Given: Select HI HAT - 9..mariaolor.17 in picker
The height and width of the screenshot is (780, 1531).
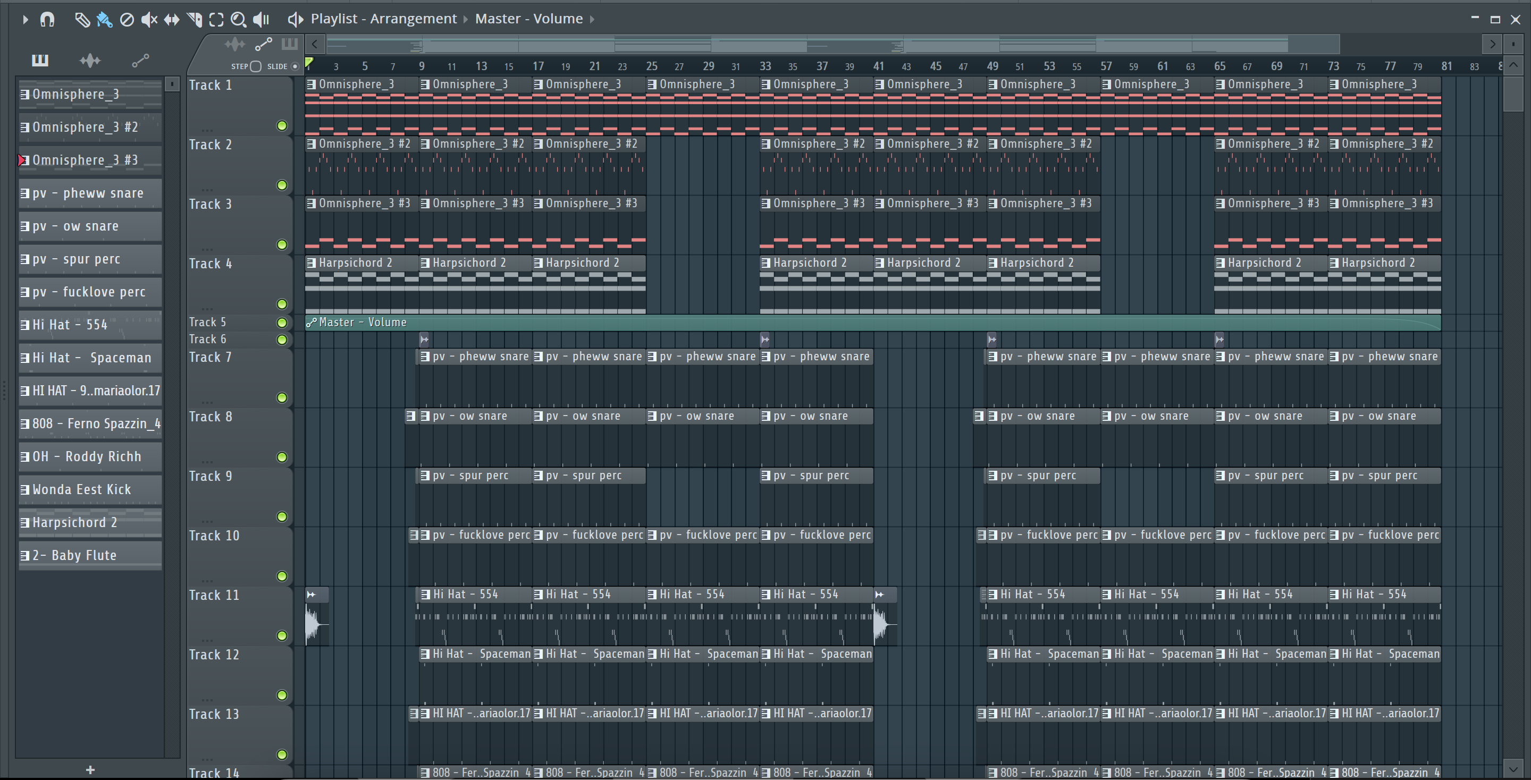Looking at the screenshot, I should click(90, 391).
